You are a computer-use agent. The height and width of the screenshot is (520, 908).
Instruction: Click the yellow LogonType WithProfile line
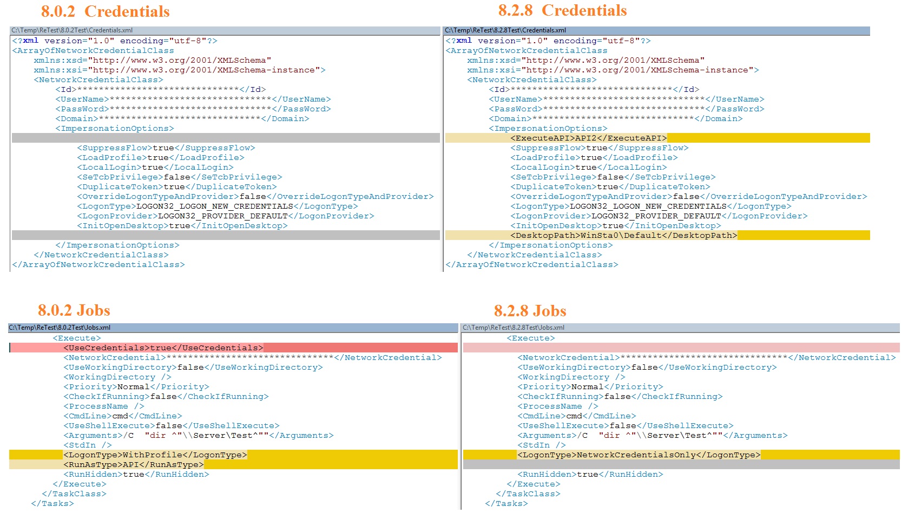[x=155, y=455]
